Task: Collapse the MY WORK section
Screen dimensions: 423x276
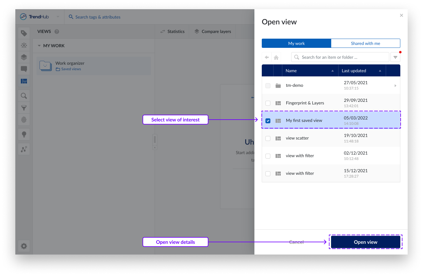Action: (39, 46)
